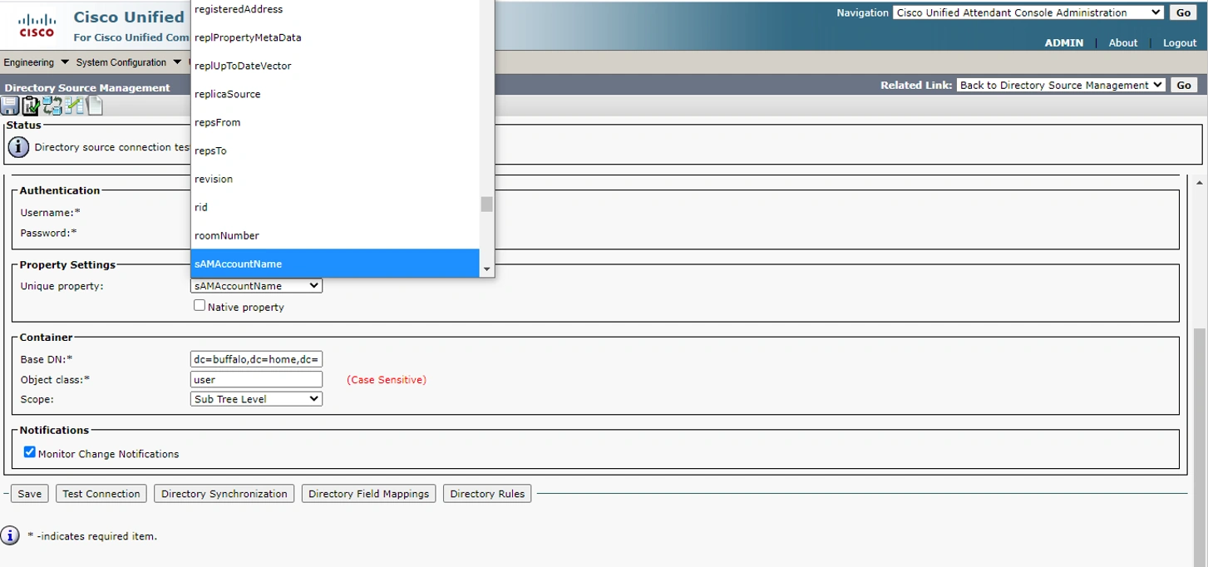Uncheck Monitor Change Notifications
The image size is (1208, 567).
(x=30, y=452)
